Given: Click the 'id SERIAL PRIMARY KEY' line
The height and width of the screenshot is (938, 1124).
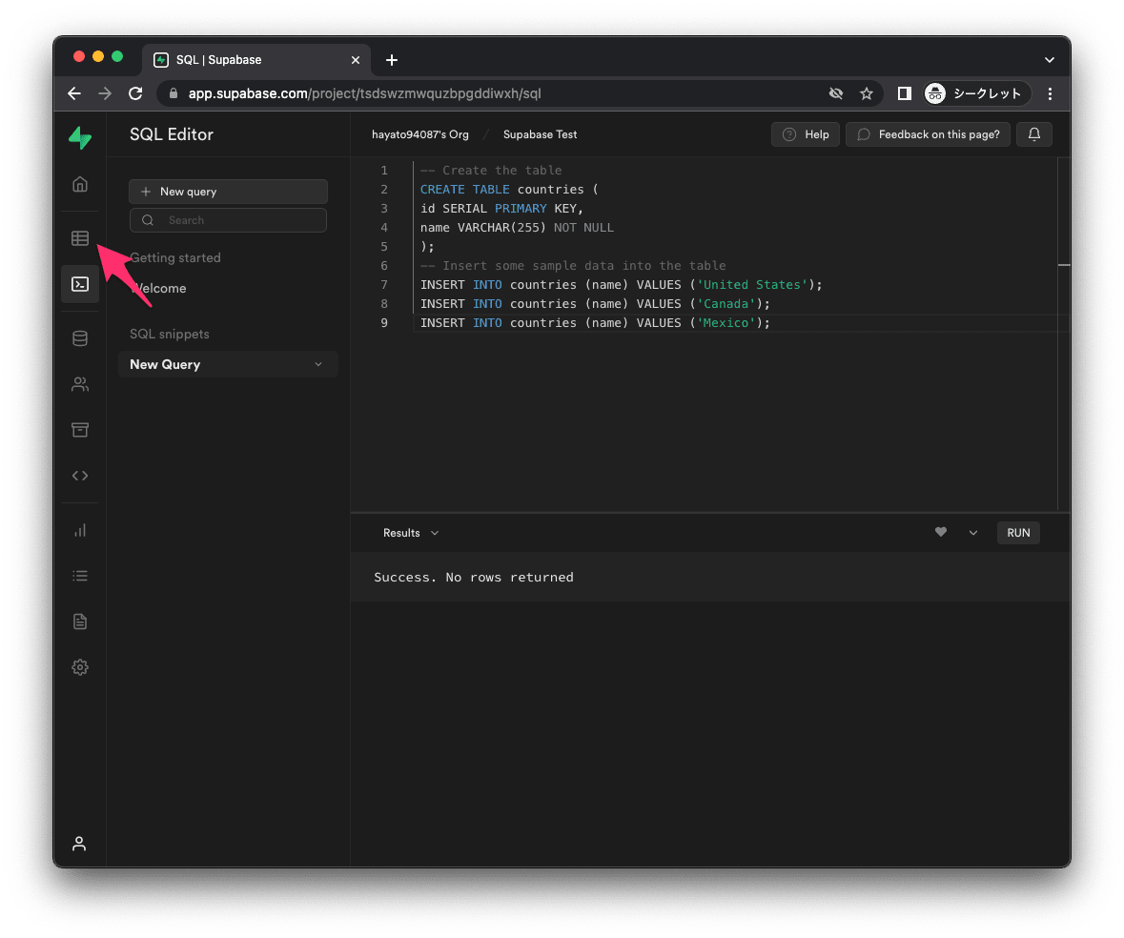Looking at the screenshot, I should pos(501,208).
